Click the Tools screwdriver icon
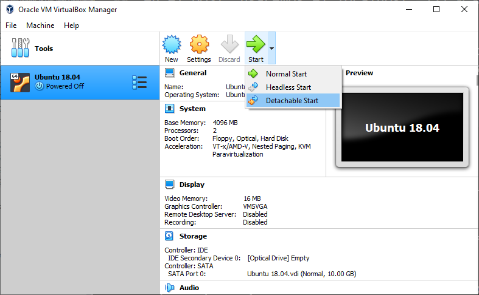 pyautogui.click(x=20, y=48)
